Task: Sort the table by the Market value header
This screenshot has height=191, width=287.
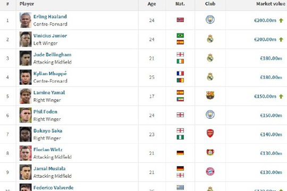Action: coord(271,4)
